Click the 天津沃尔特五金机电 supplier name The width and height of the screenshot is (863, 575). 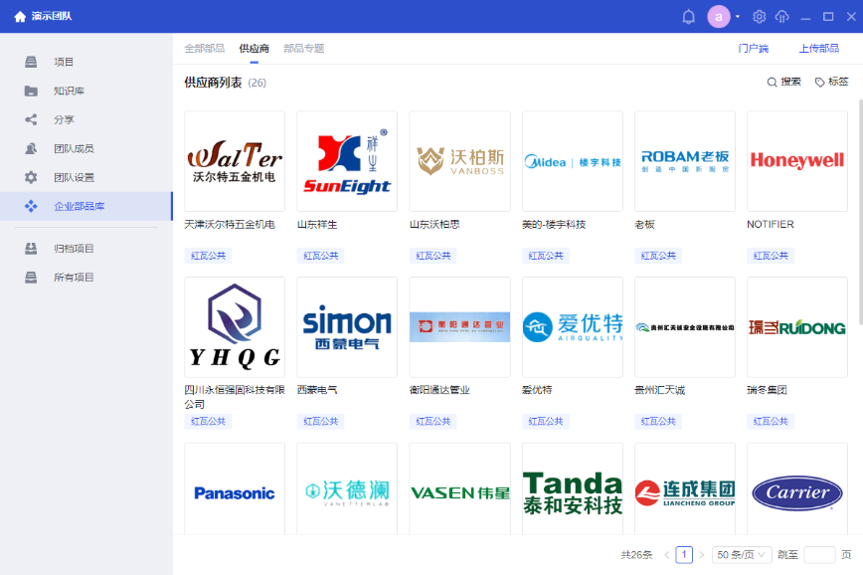[x=230, y=224]
